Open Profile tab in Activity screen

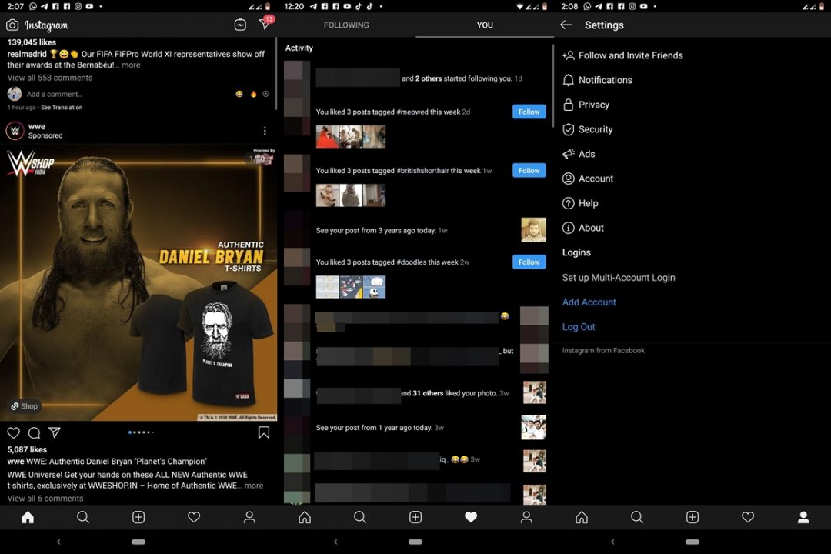pos(526,517)
